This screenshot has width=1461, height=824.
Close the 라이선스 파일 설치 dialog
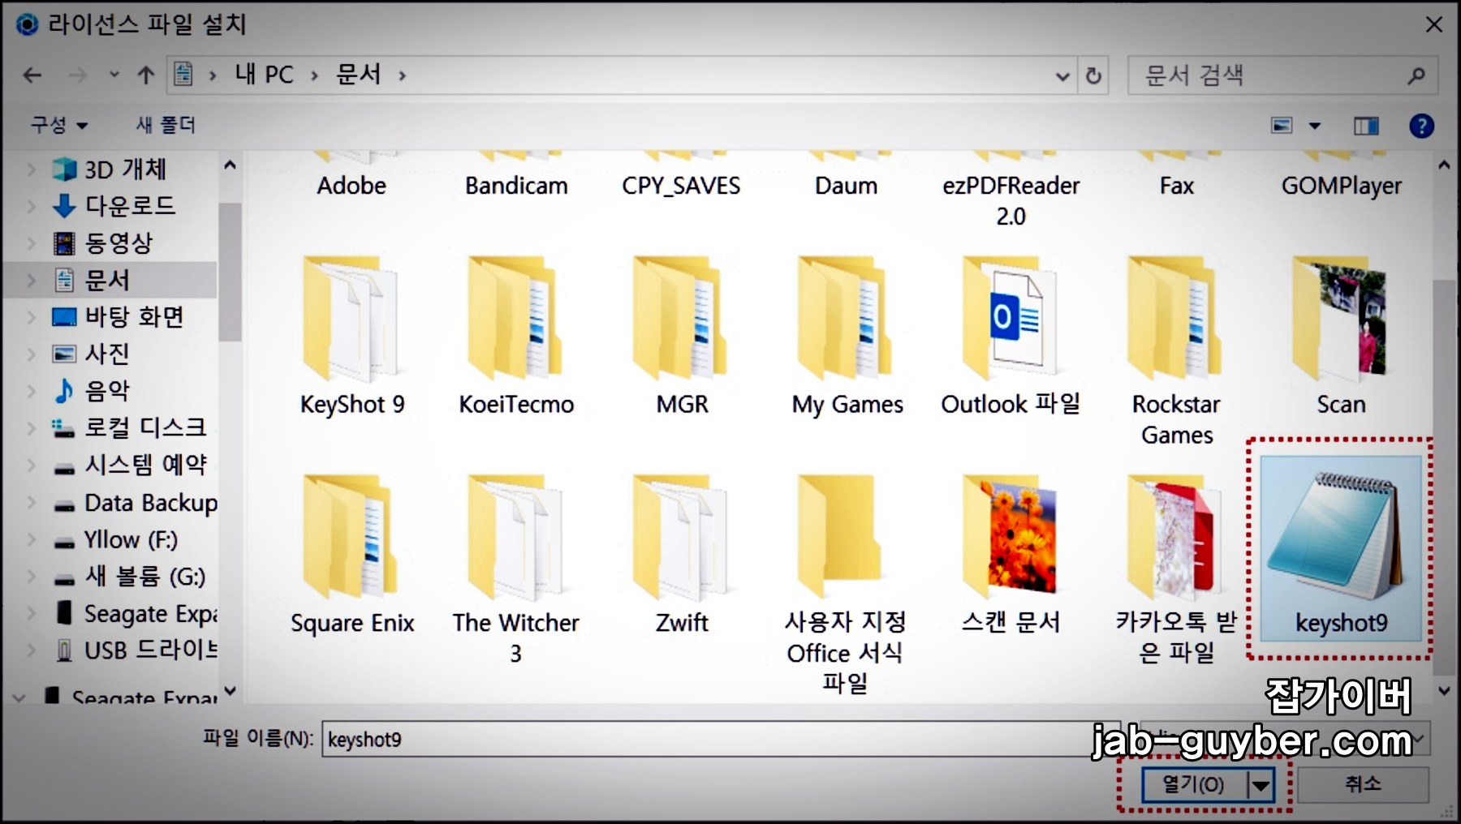1433,24
